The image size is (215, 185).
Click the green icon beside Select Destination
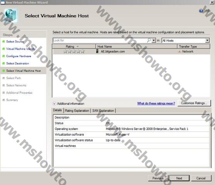pyautogui.click(x=4, y=64)
